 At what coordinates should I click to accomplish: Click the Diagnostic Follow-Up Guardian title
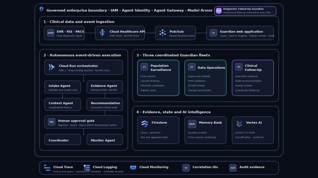243,9
